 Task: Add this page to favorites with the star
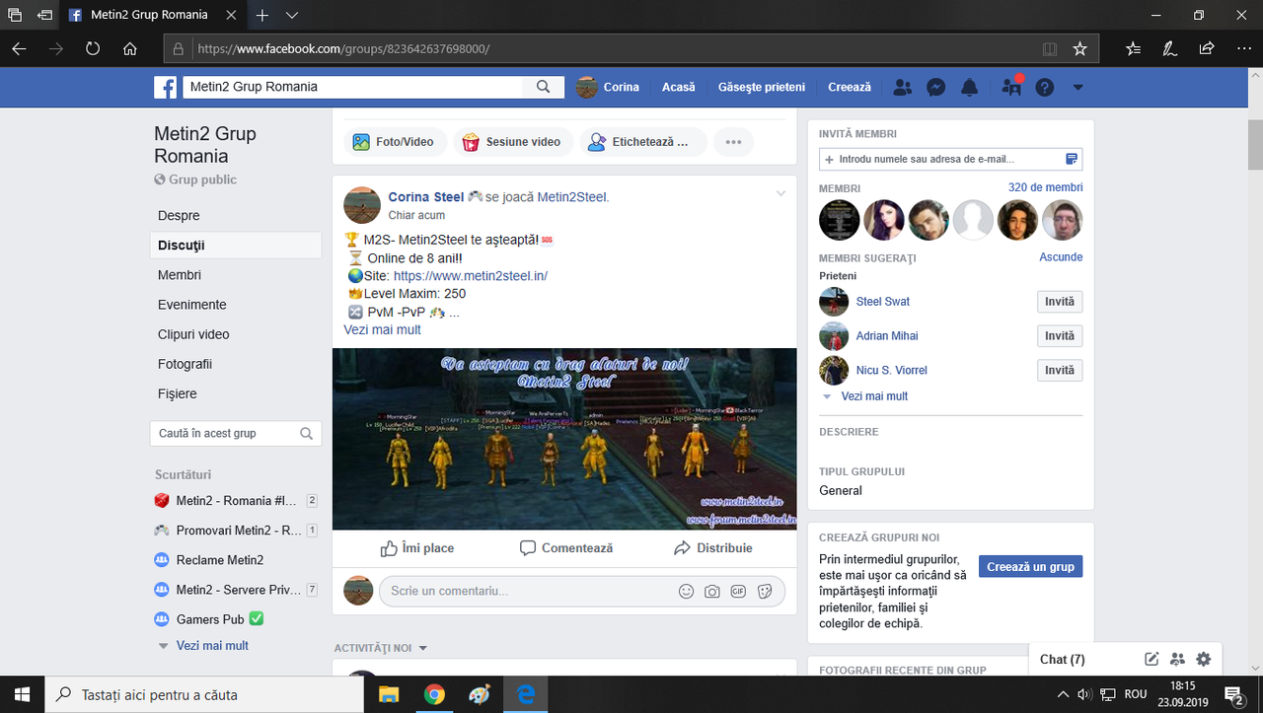click(x=1079, y=48)
